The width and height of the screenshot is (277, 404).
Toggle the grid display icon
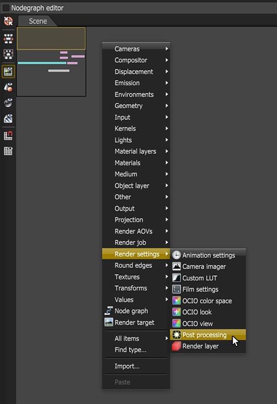(8, 151)
